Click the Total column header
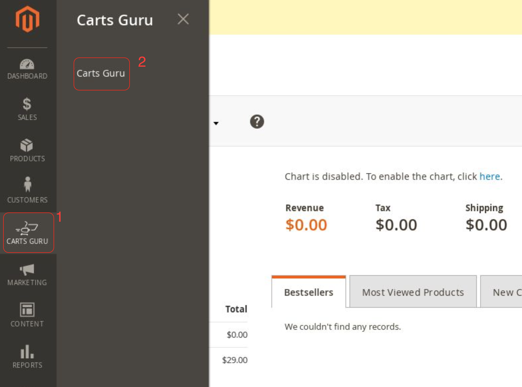This screenshot has height=387, width=522. pyautogui.click(x=236, y=309)
